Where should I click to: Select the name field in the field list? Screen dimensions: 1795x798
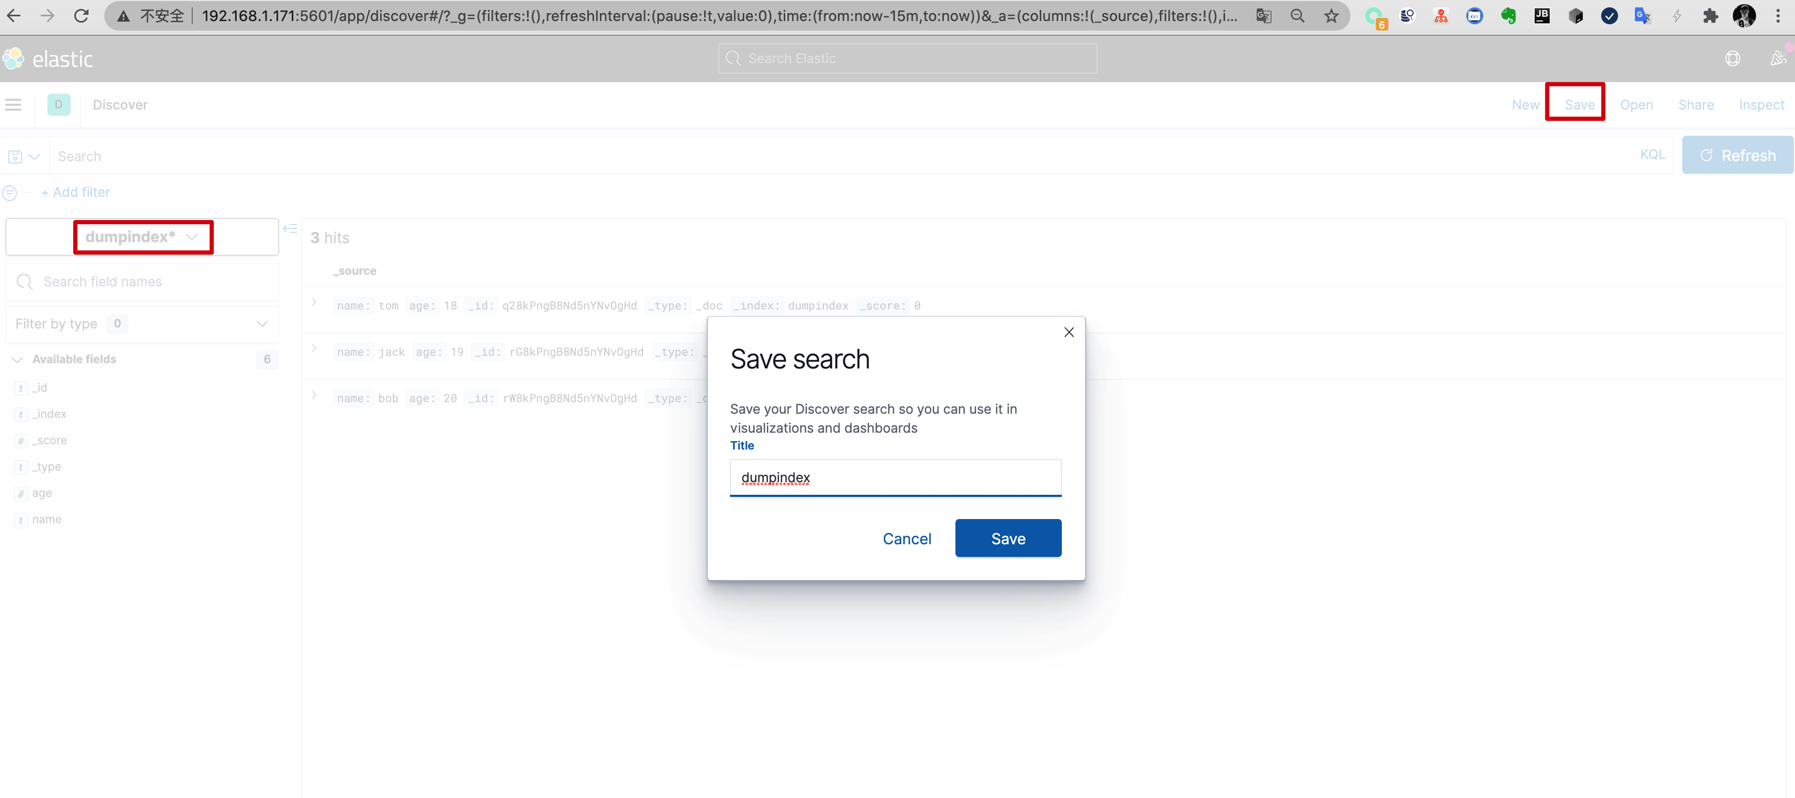click(47, 520)
